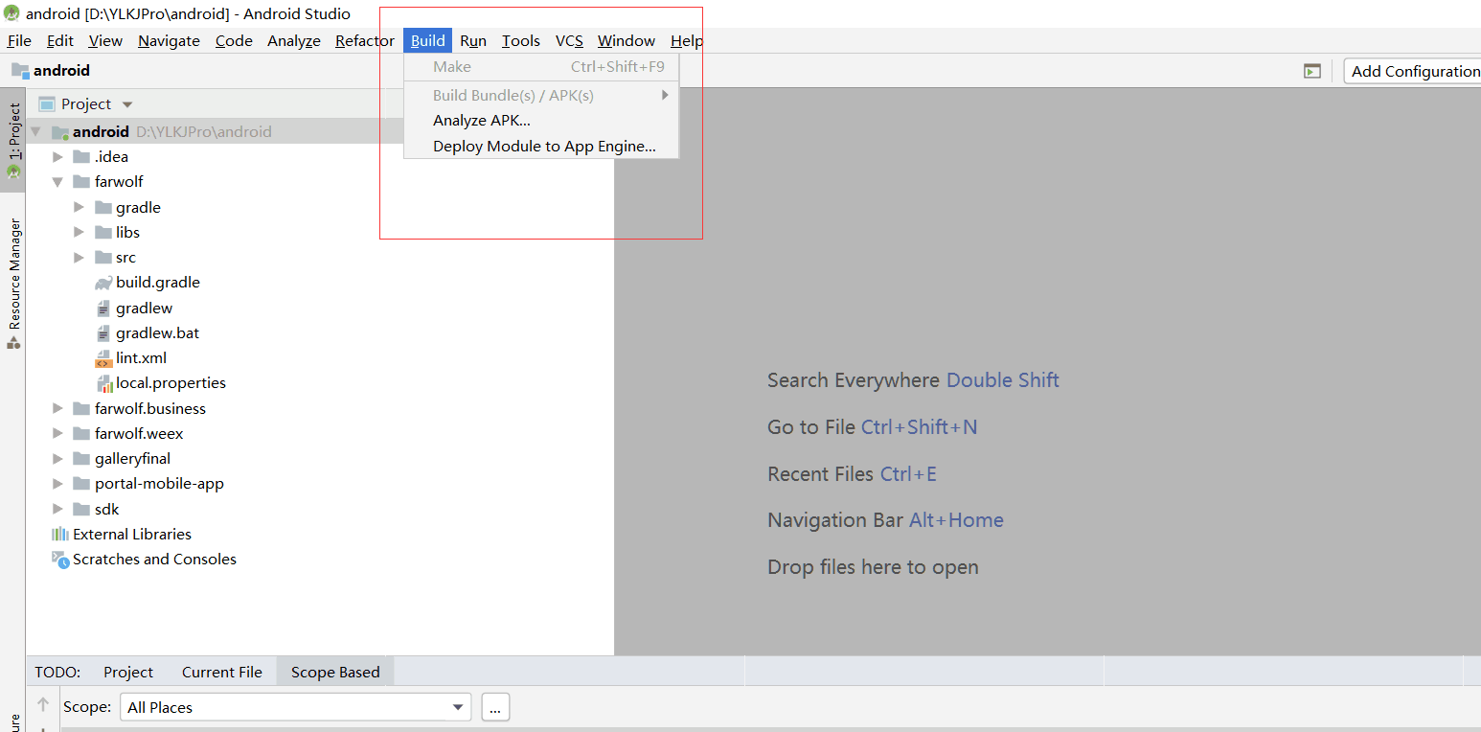This screenshot has width=1481, height=732.
Task: Click the portal-mobile-app folder icon
Action: 80,484
